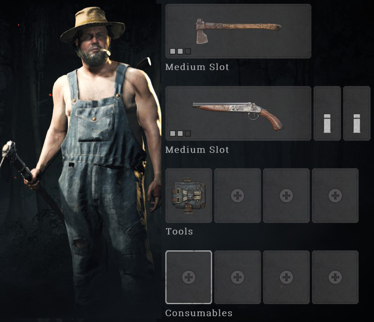
Task: Click the shotgun's slot size squares indicator
Action: pyautogui.click(x=180, y=133)
